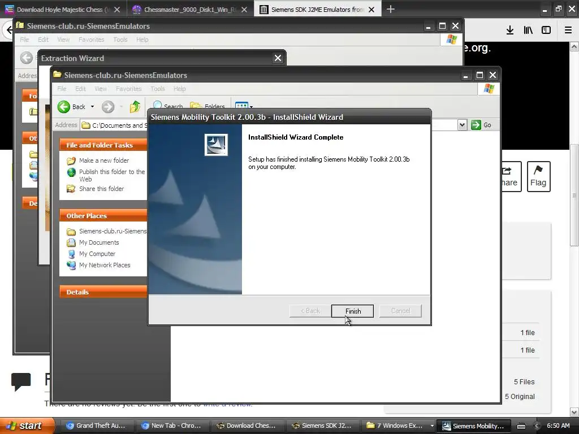Viewport: 579px width, 434px height.
Task: Open My Documents in Other Places
Action: coord(99,242)
